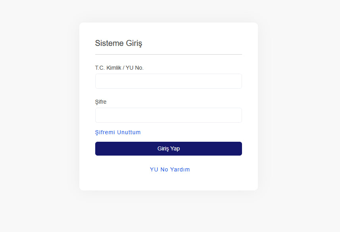This screenshot has width=340, height=232.
Task: Click the T.C. Kimlik / YU No. input field
Action: pos(168,81)
